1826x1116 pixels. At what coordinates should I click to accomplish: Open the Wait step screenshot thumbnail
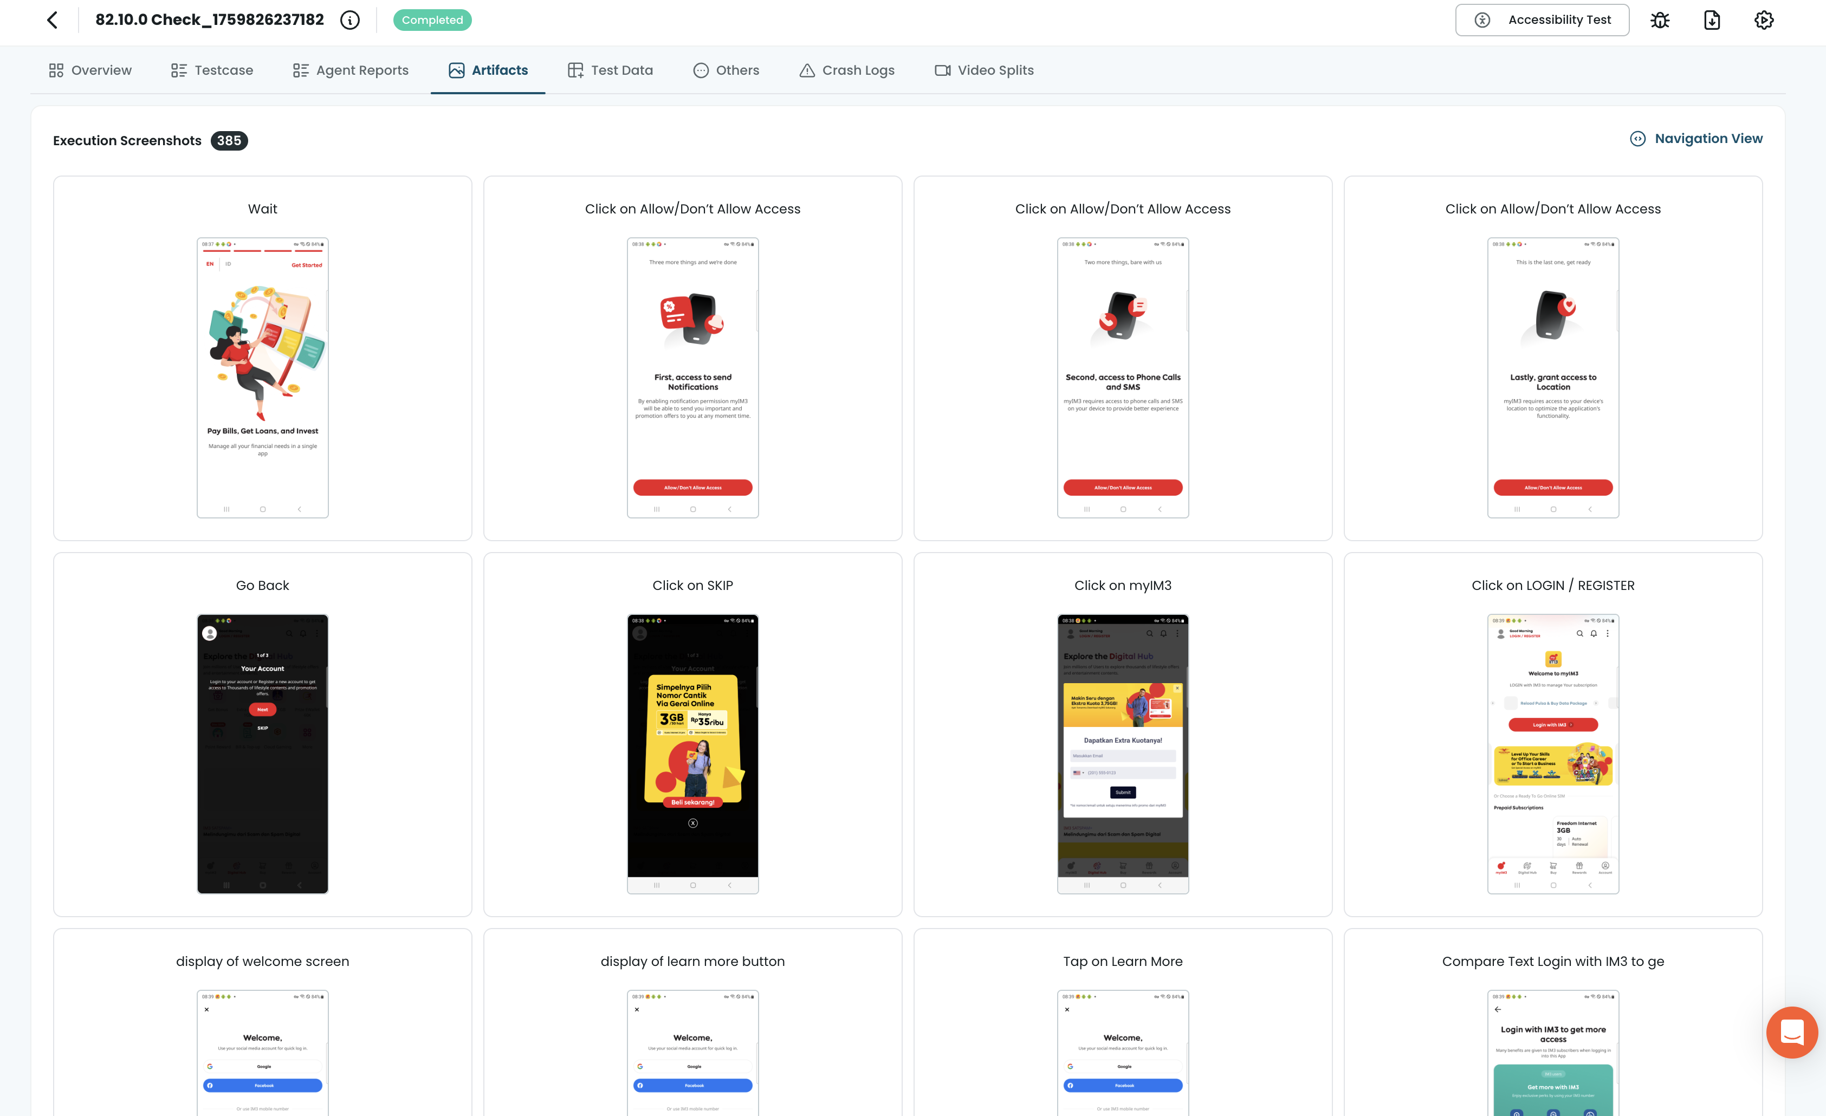click(x=262, y=377)
